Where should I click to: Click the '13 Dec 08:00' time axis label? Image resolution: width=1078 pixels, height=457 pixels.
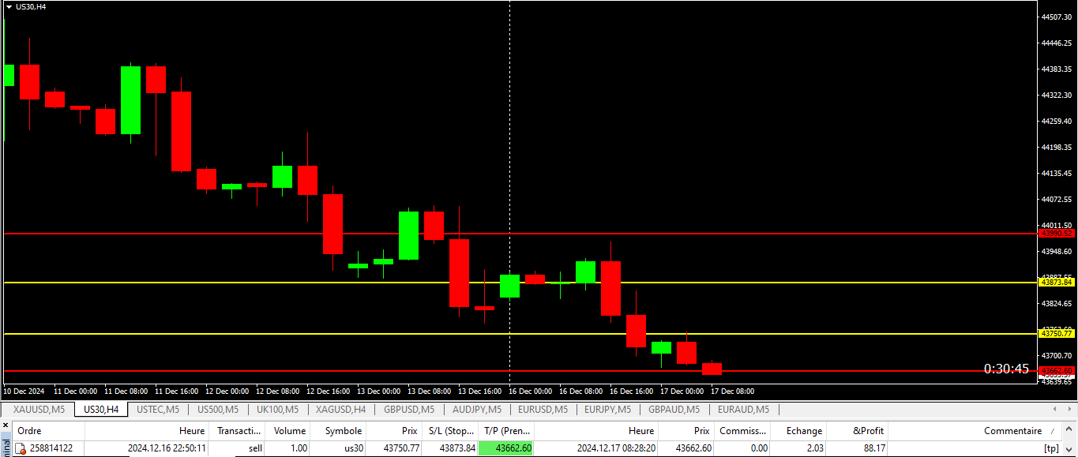pyautogui.click(x=429, y=391)
